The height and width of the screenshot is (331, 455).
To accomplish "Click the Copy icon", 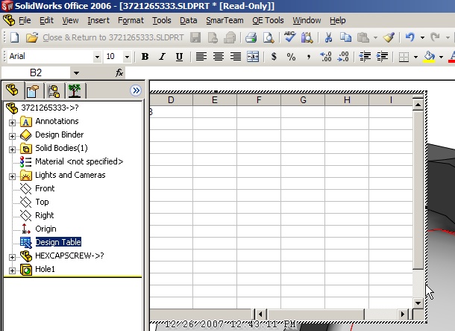I will coord(345,37).
